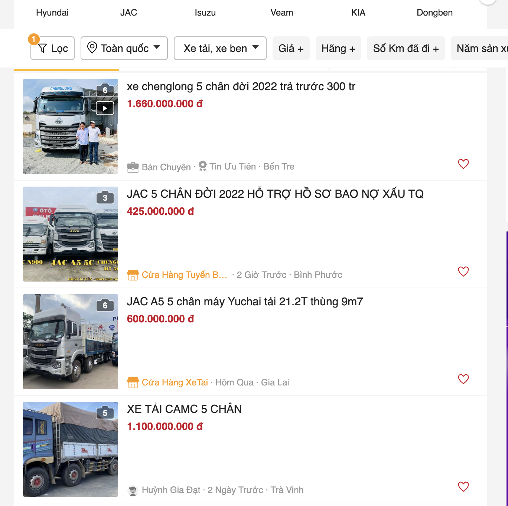Open the Giá + price filter
This screenshot has height=506, width=508.
pyautogui.click(x=291, y=48)
